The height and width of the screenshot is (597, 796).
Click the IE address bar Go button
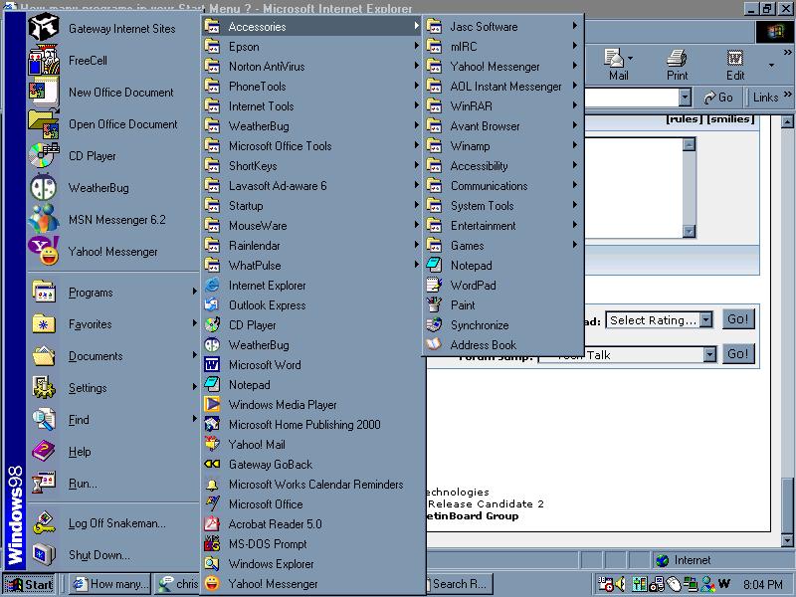coord(718,97)
